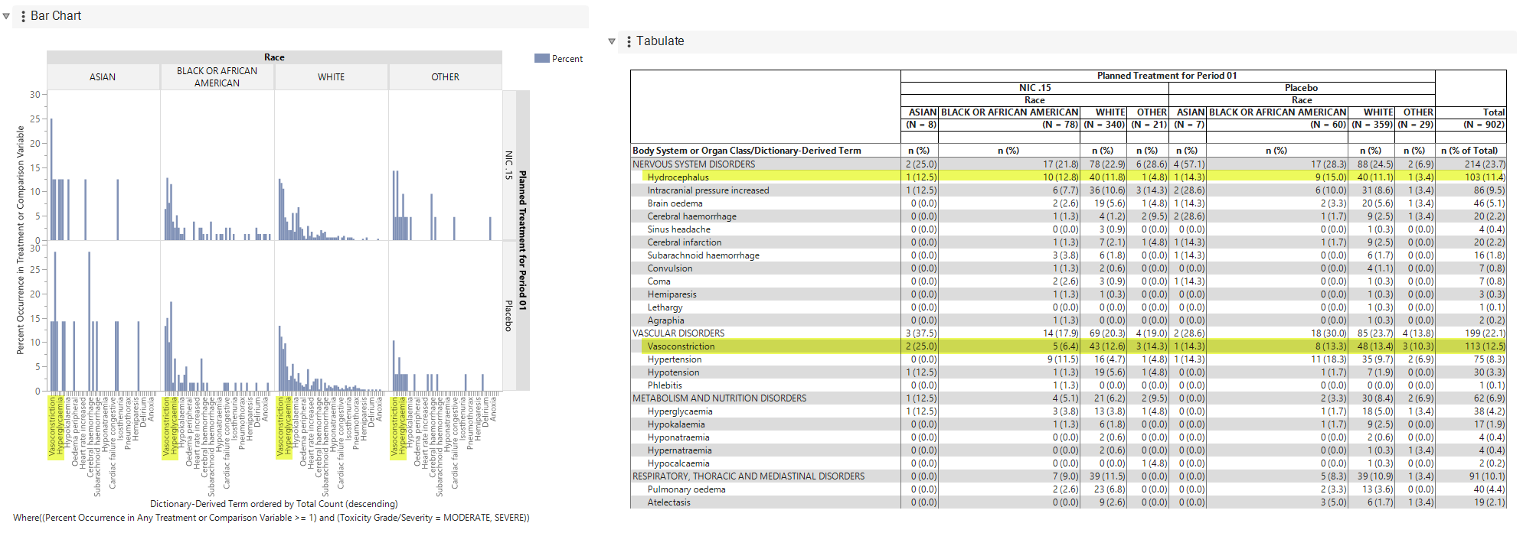Image resolution: width=1523 pixels, height=533 pixels.
Task: Select the WHITE race panel header
Action: [332, 77]
